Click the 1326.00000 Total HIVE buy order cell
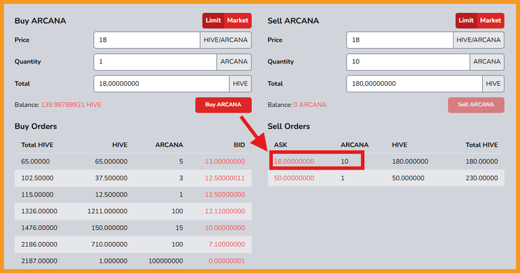Screen dimensions: 520x273 click(39, 211)
